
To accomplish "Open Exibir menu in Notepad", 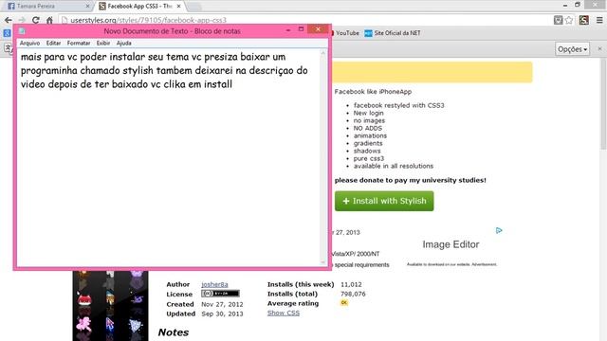I will (103, 44).
